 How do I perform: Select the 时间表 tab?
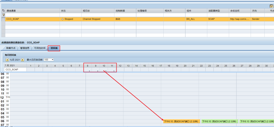(54, 48)
